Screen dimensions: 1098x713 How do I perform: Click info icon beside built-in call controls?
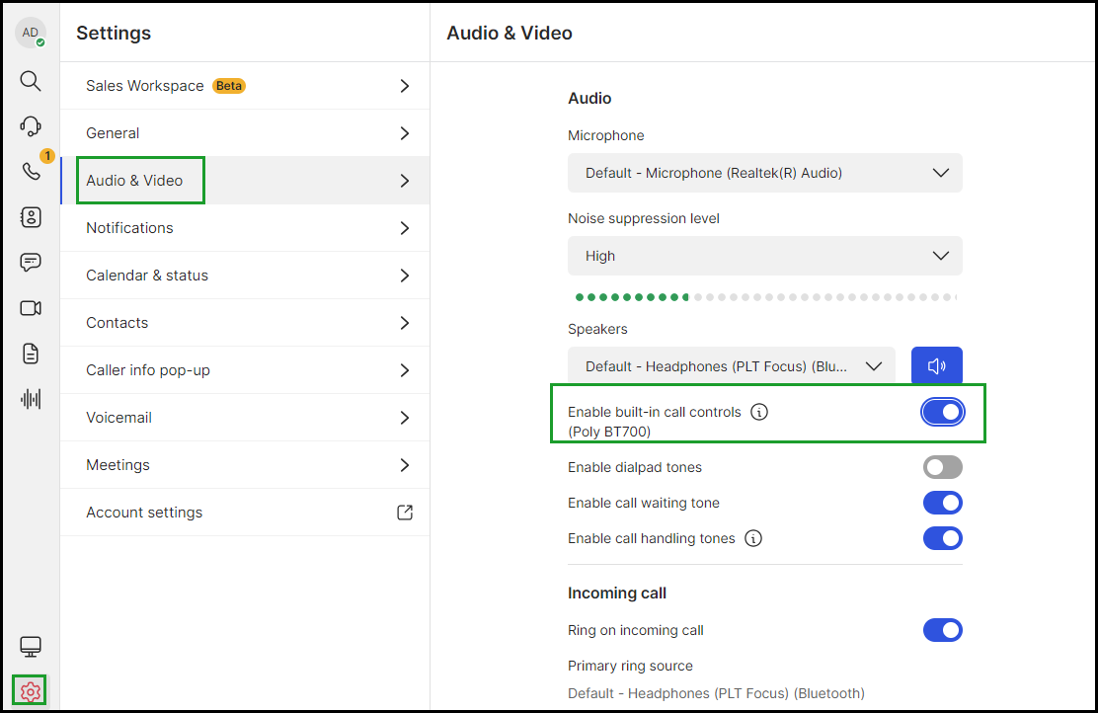pyautogui.click(x=759, y=412)
